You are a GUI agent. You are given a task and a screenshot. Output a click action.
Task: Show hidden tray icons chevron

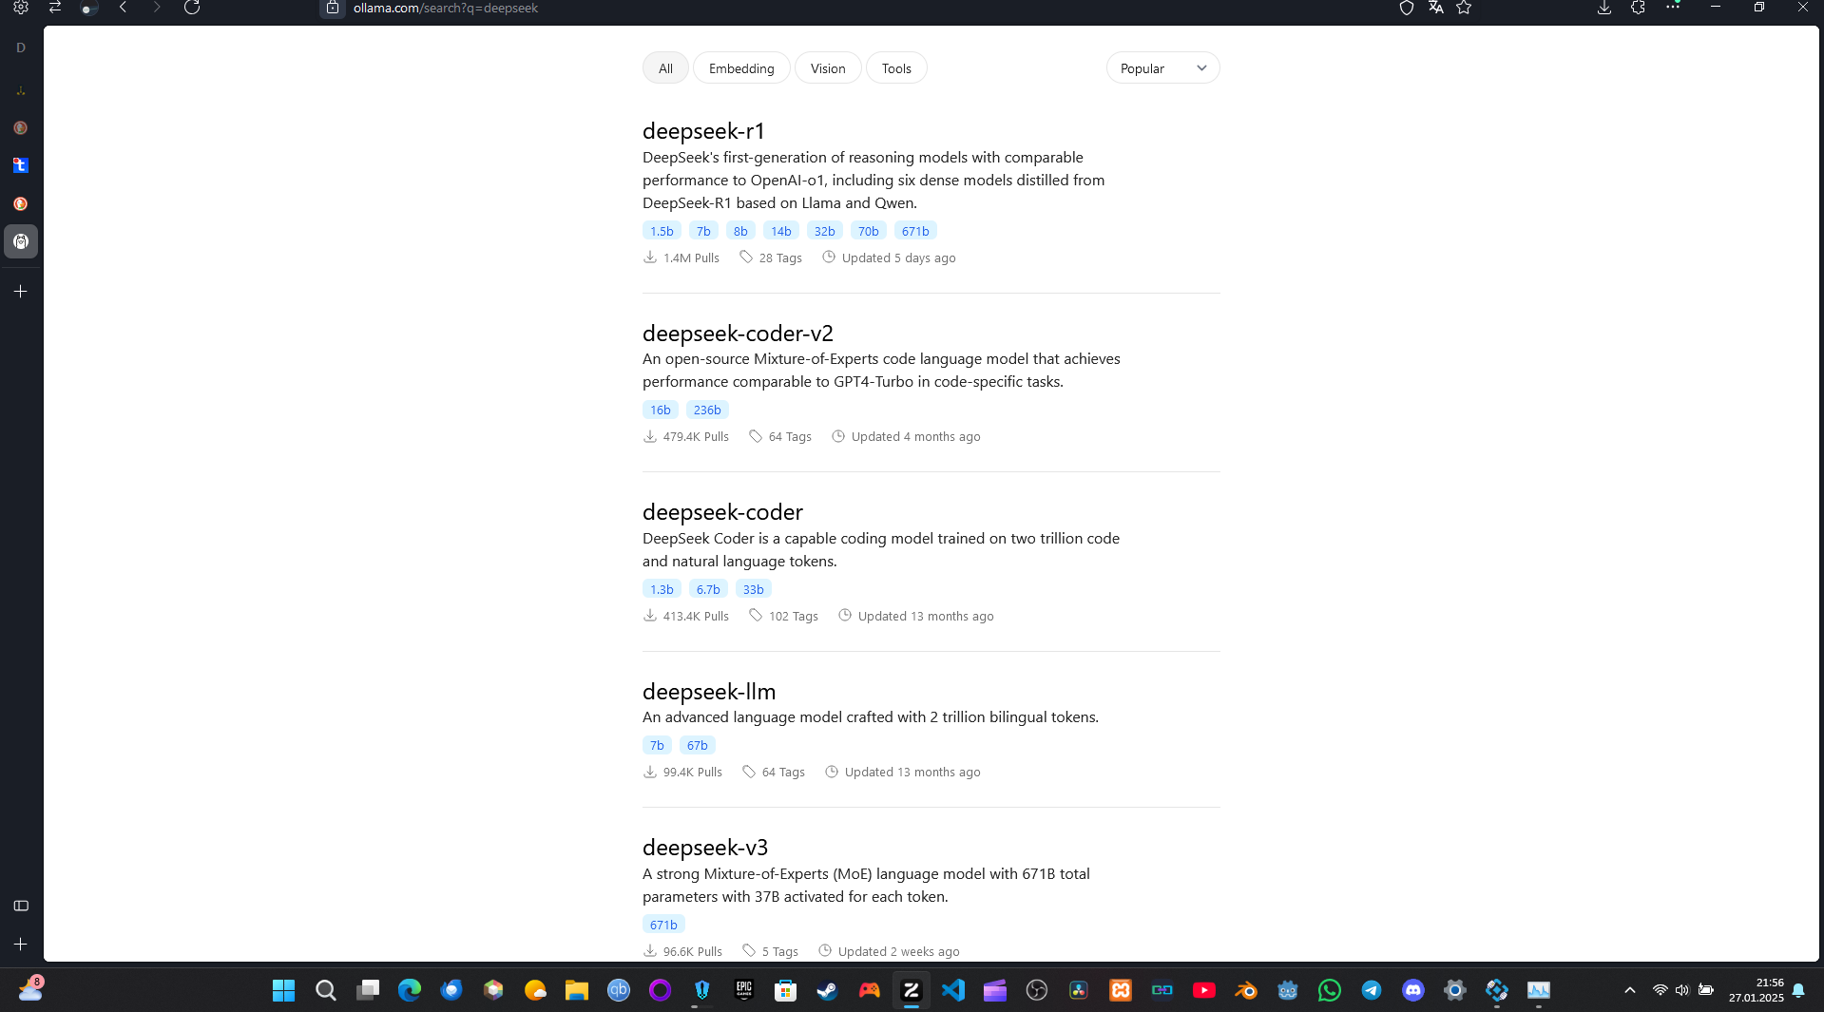pos(1629,990)
